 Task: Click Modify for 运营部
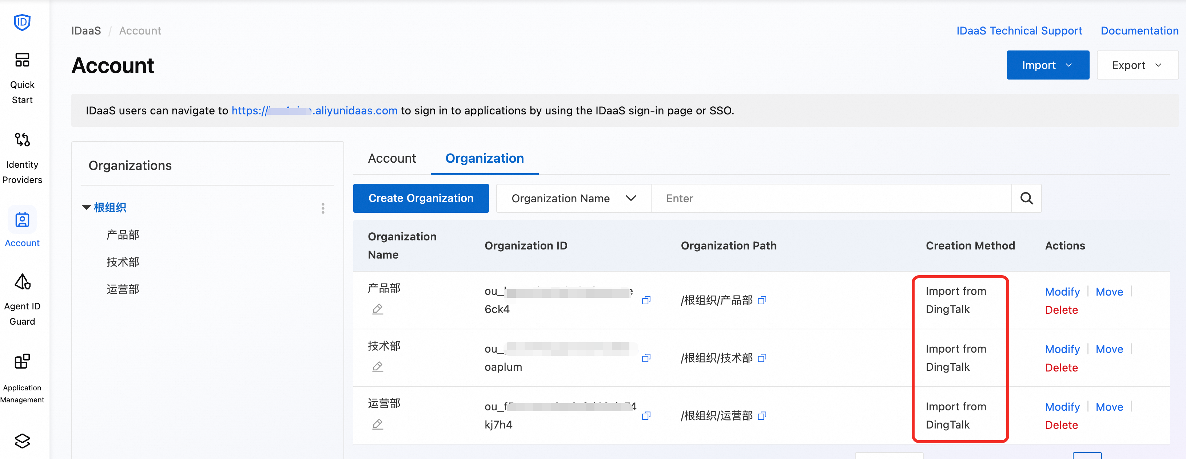(x=1062, y=407)
